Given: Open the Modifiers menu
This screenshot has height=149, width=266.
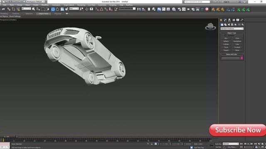Looking at the screenshot, I should [x=45, y=5].
